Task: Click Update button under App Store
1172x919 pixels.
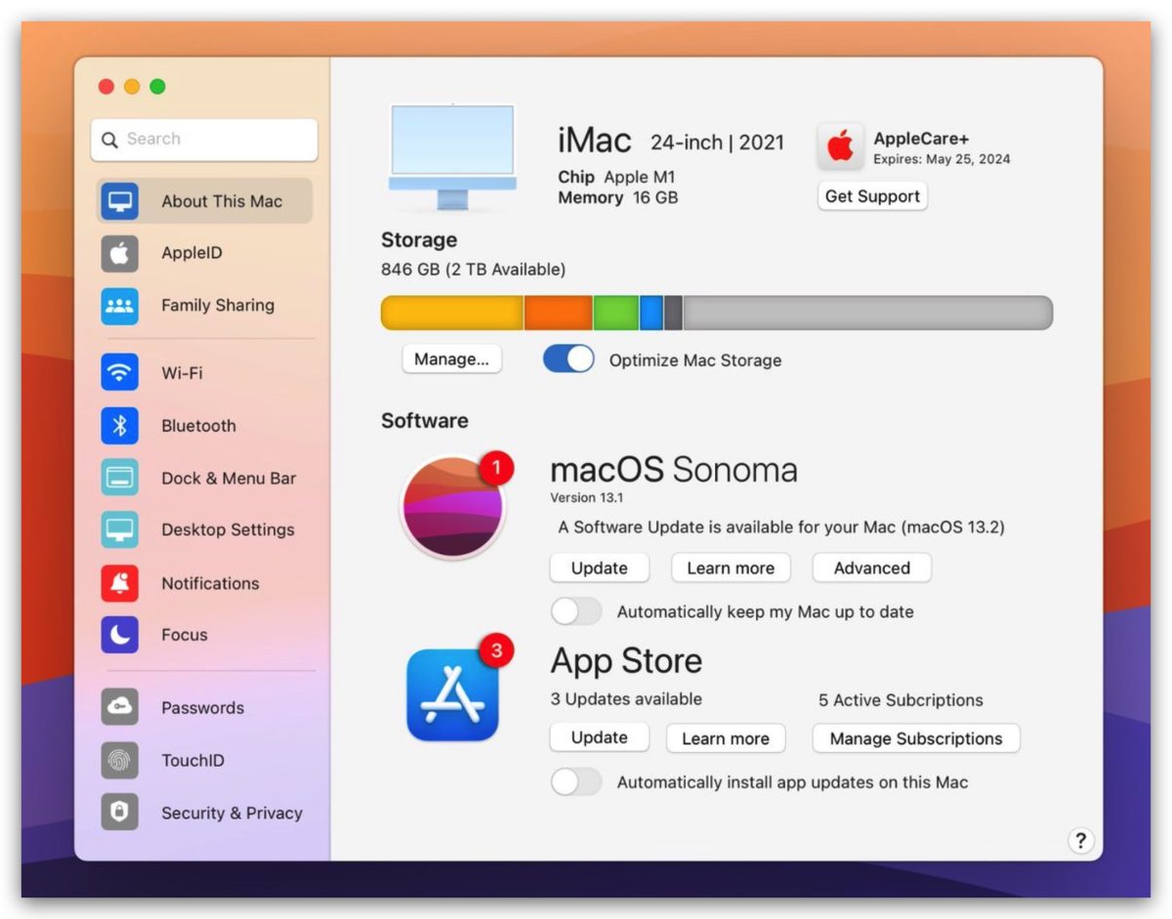Action: [x=599, y=737]
